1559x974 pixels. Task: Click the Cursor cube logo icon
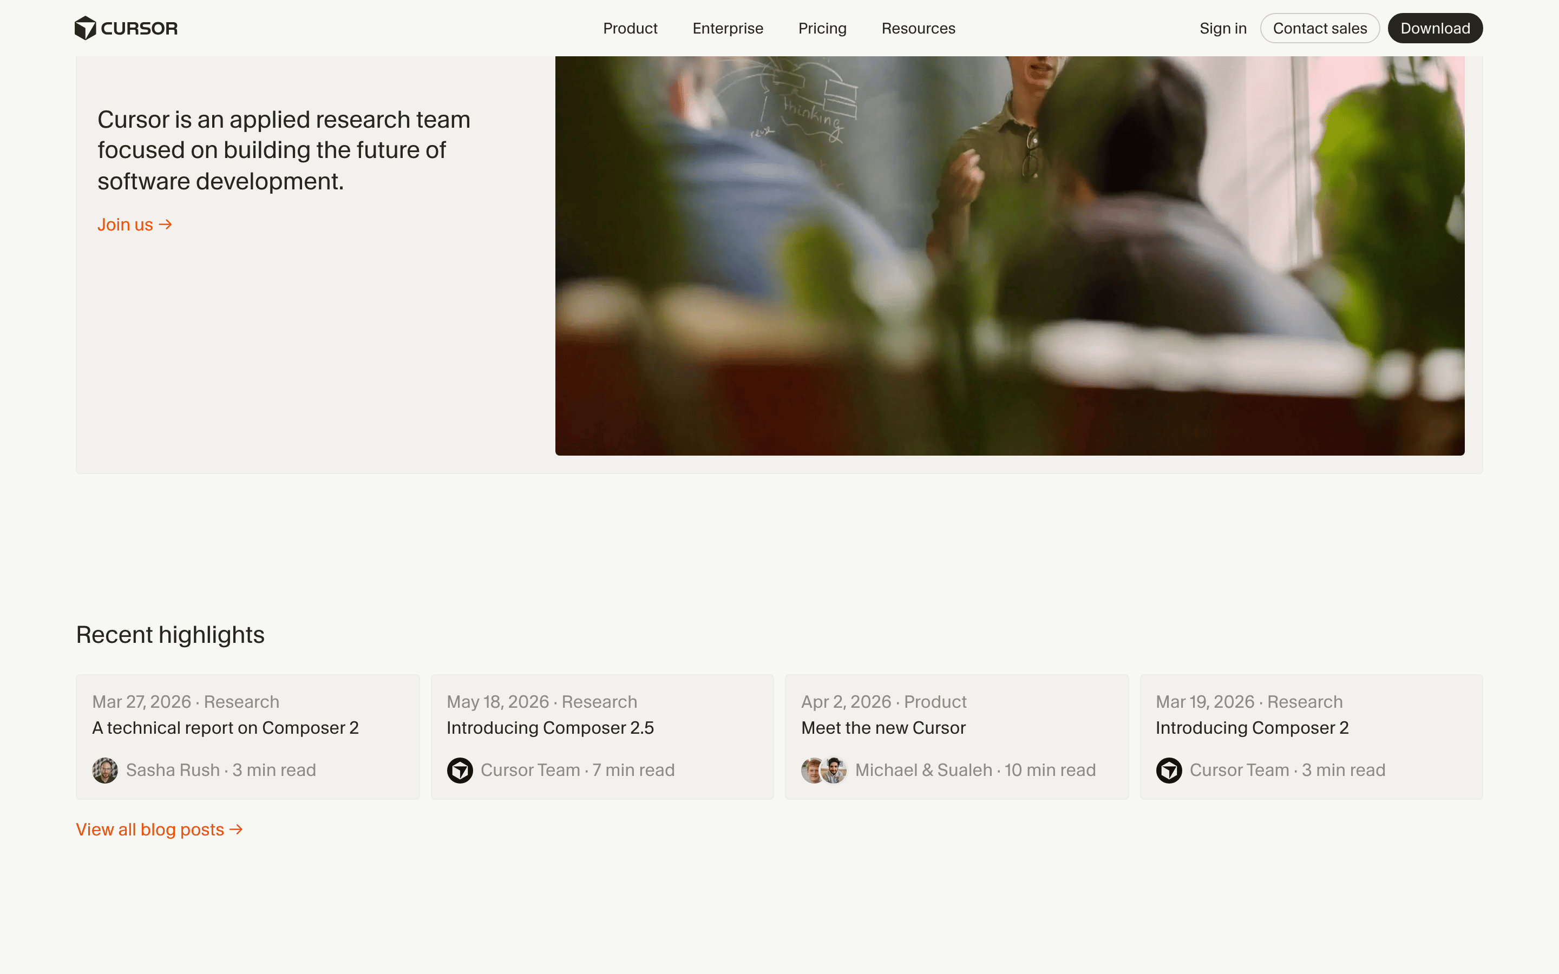pos(85,28)
